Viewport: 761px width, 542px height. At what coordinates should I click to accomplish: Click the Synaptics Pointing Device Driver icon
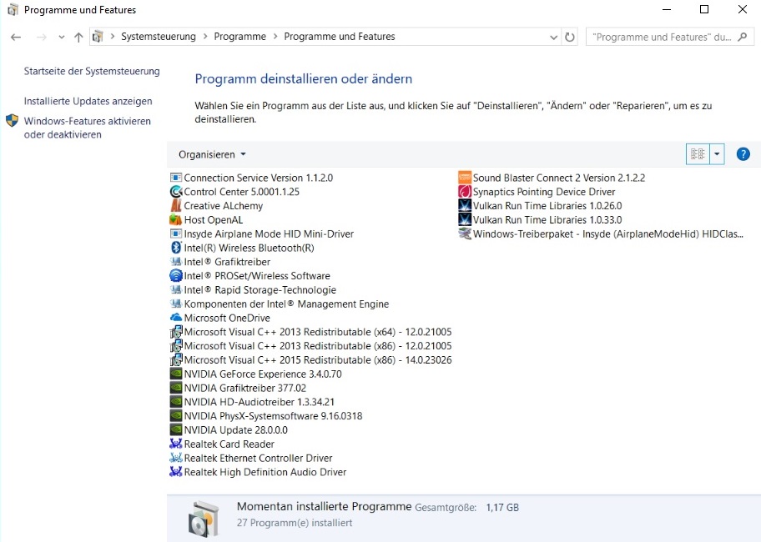465,192
